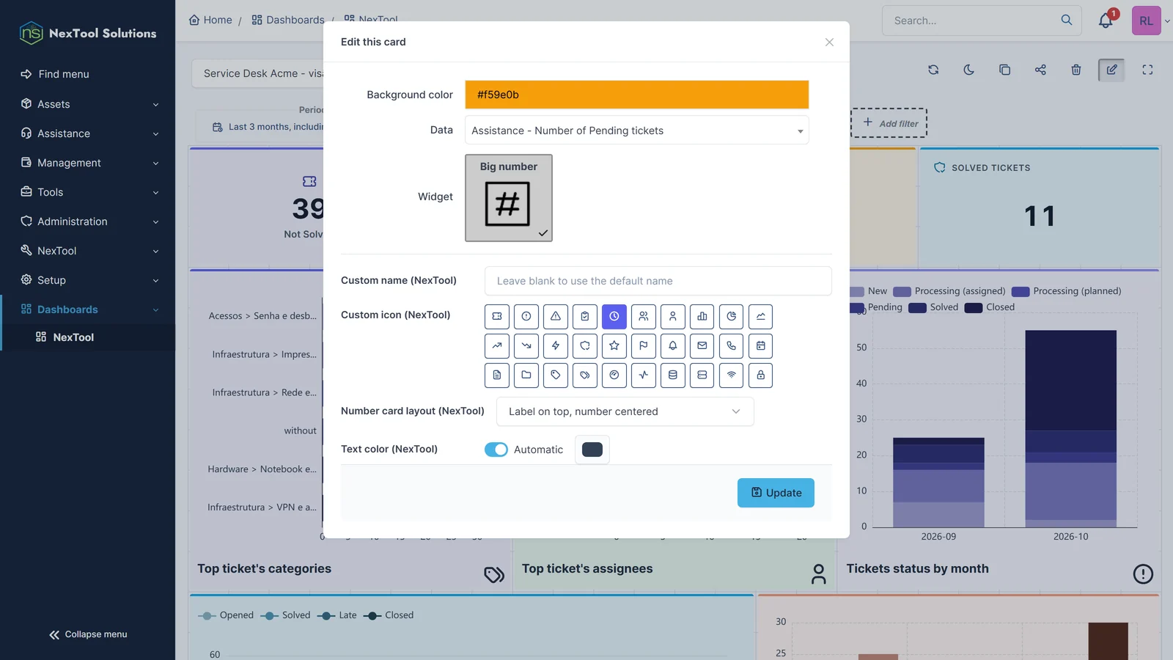The image size is (1173, 660).
Task: Open notifications bell in header
Action: click(1106, 21)
